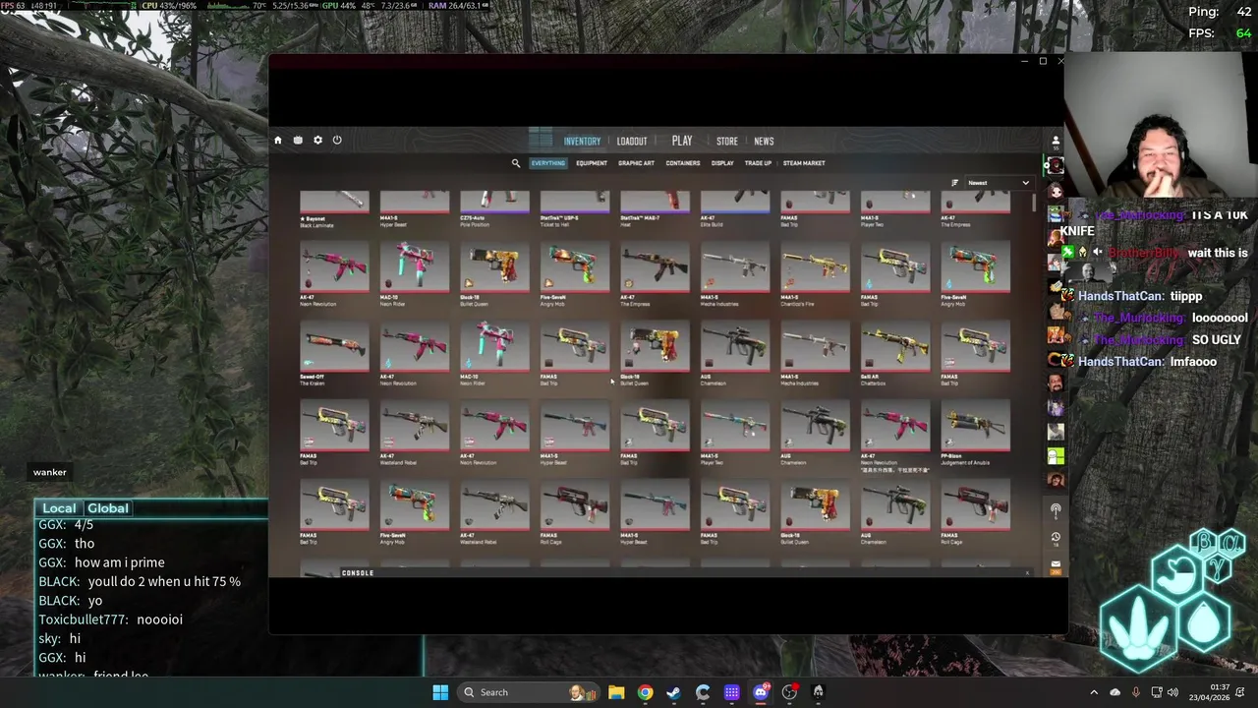The width and height of the screenshot is (1258, 708).
Task: Select the Equipment inventory filter
Action: 592,163
